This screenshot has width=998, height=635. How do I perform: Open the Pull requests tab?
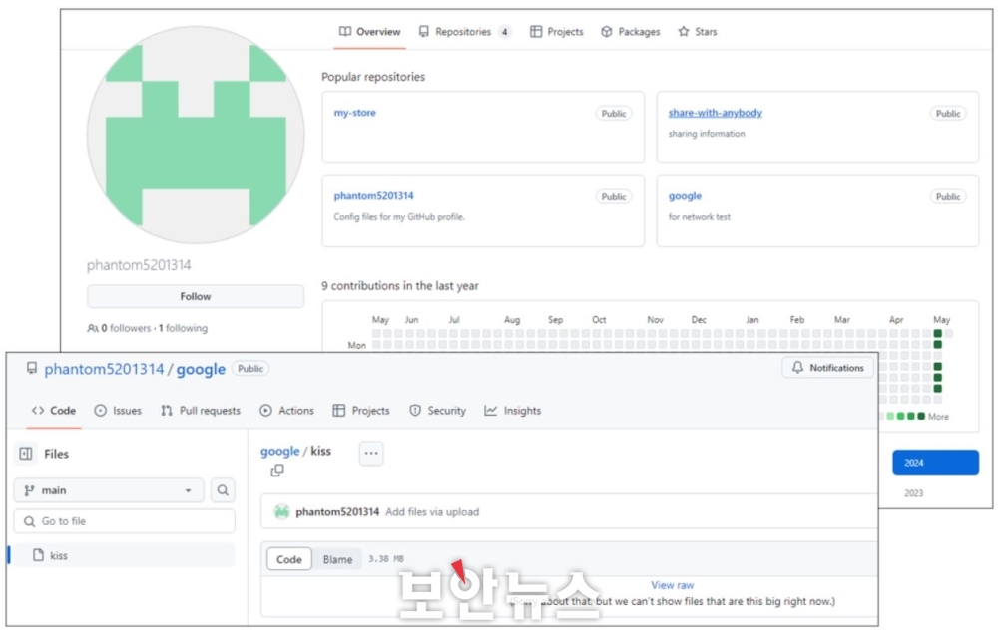pos(201,411)
